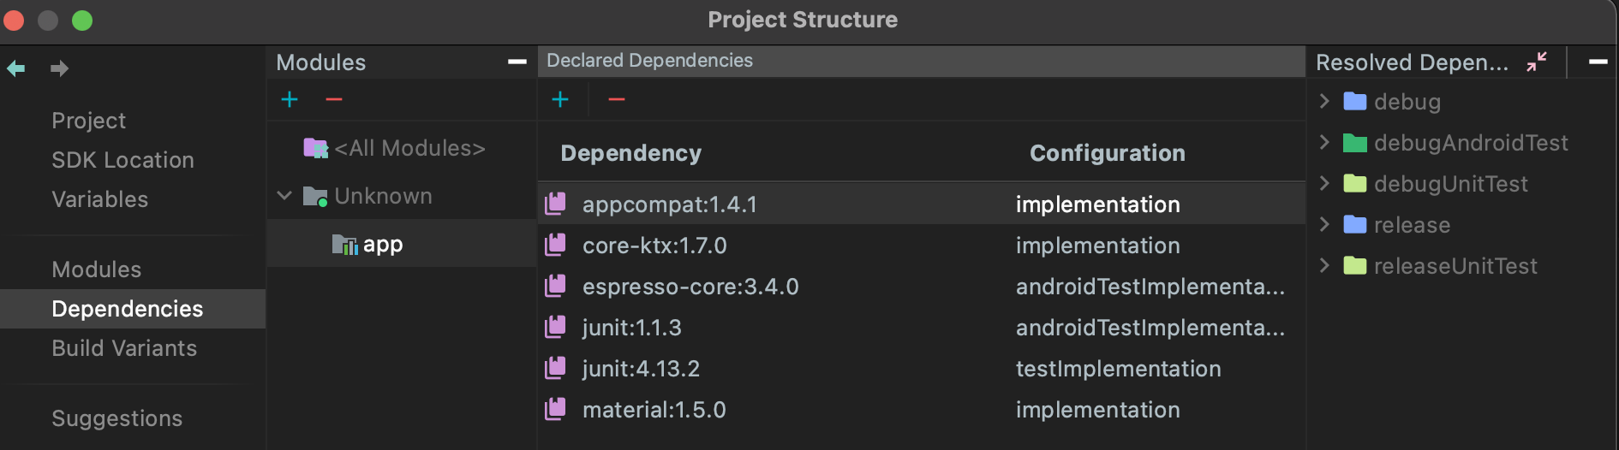Minimize the Modules panel

click(x=517, y=62)
